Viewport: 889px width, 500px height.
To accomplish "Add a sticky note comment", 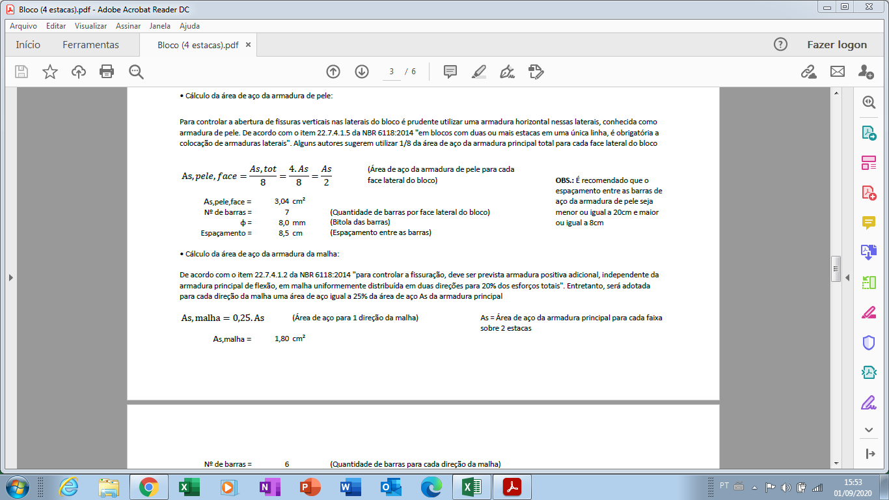I will click(450, 72).
